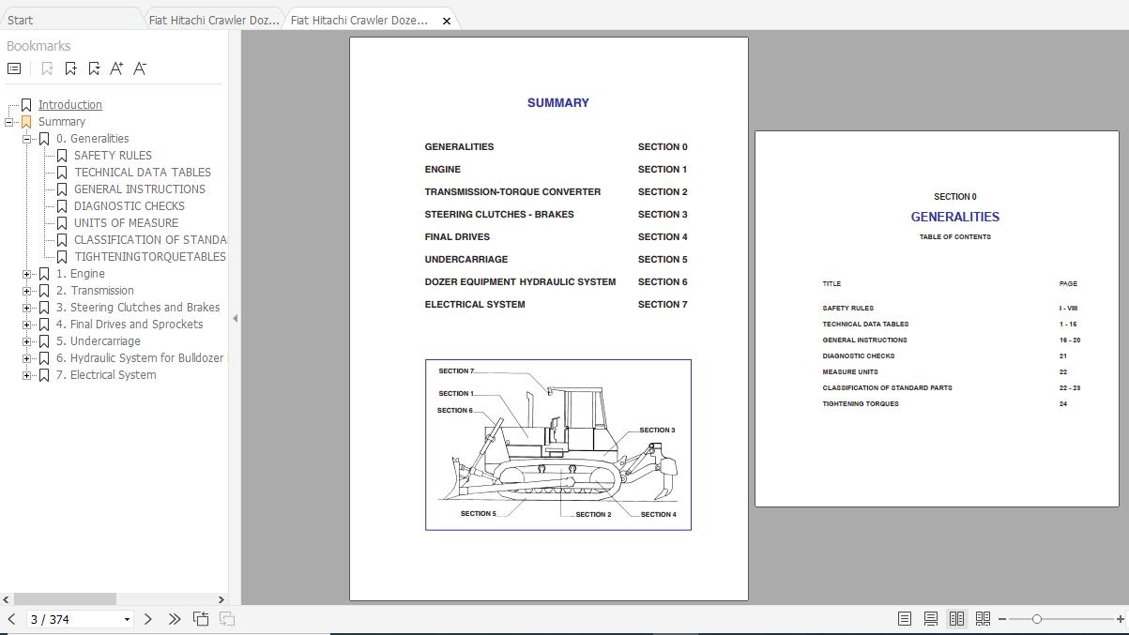The width and height of the screenshot is (1129, 635).
Task: Toggle continuous facing pages view
Action: (x=983, y=619)
